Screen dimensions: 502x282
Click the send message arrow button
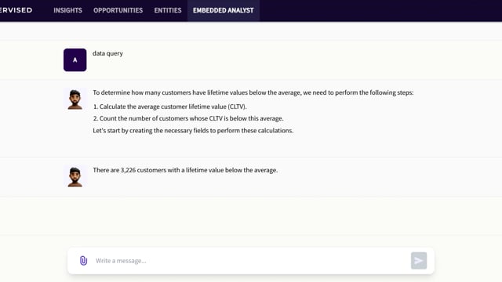tap(419, 261)
